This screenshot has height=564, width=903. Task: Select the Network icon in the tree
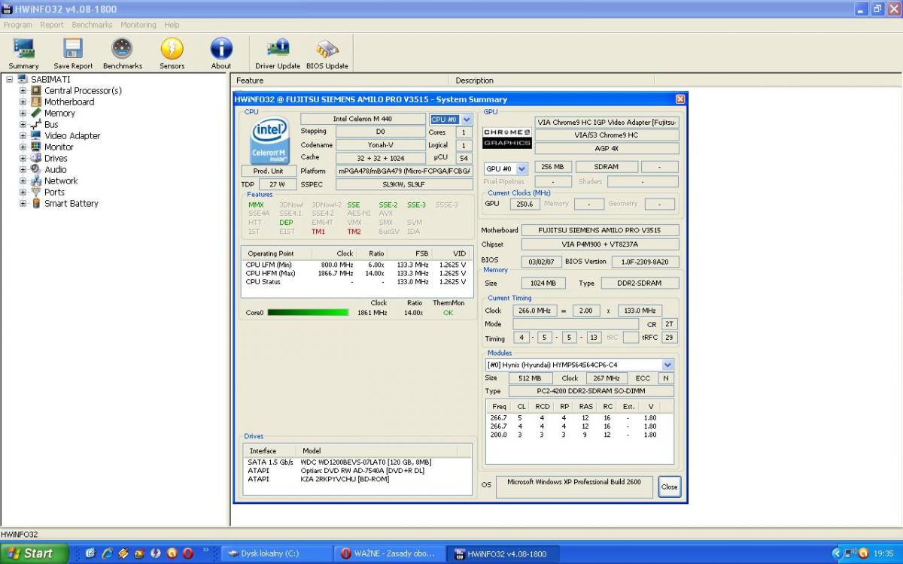36,180
